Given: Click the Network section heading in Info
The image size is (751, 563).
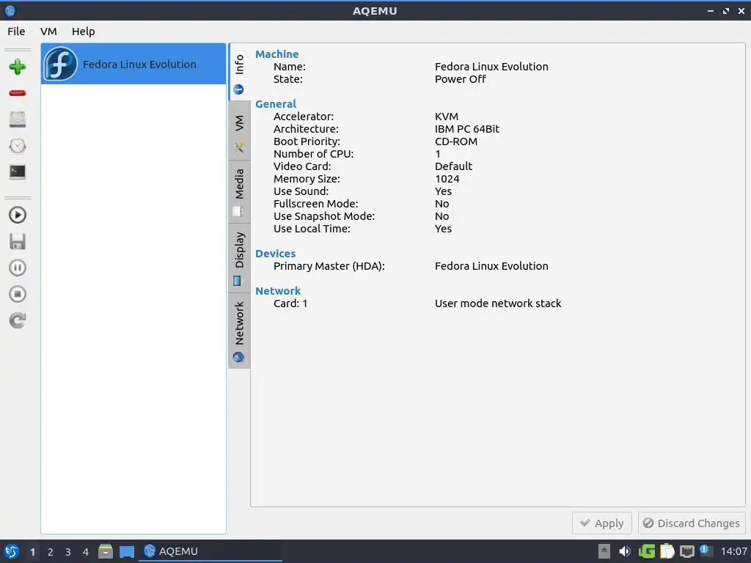Looking at the screenshot, I should click(278, 290).
